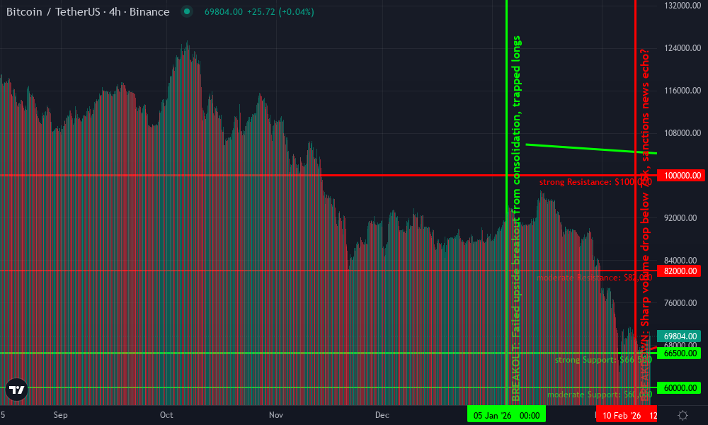Select the 05 Jan '26 timeline marker
The image size is (708, 425).
(x=506, y=414)
